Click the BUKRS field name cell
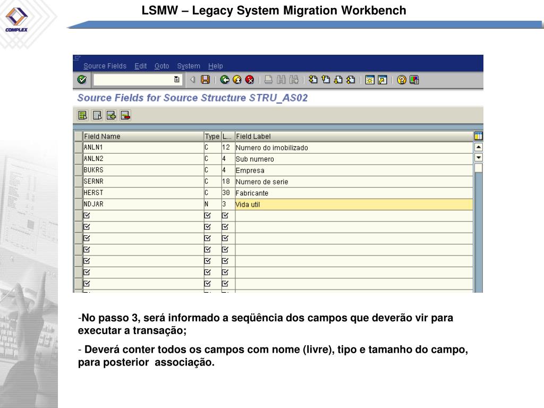 (143, 170)
